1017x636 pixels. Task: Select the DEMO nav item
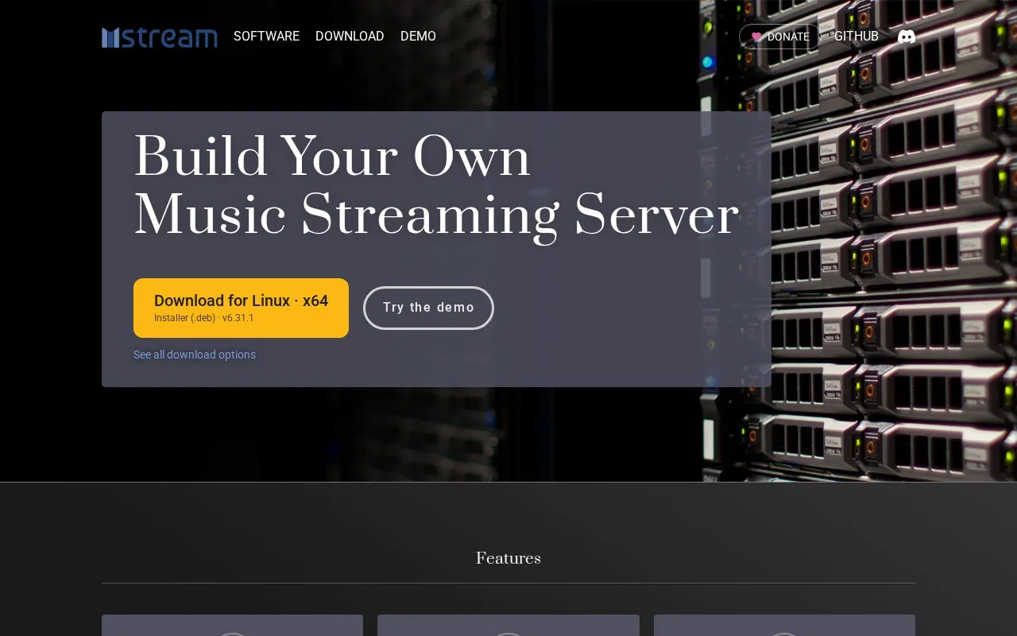pyautogui.click(x=418, y=37)
